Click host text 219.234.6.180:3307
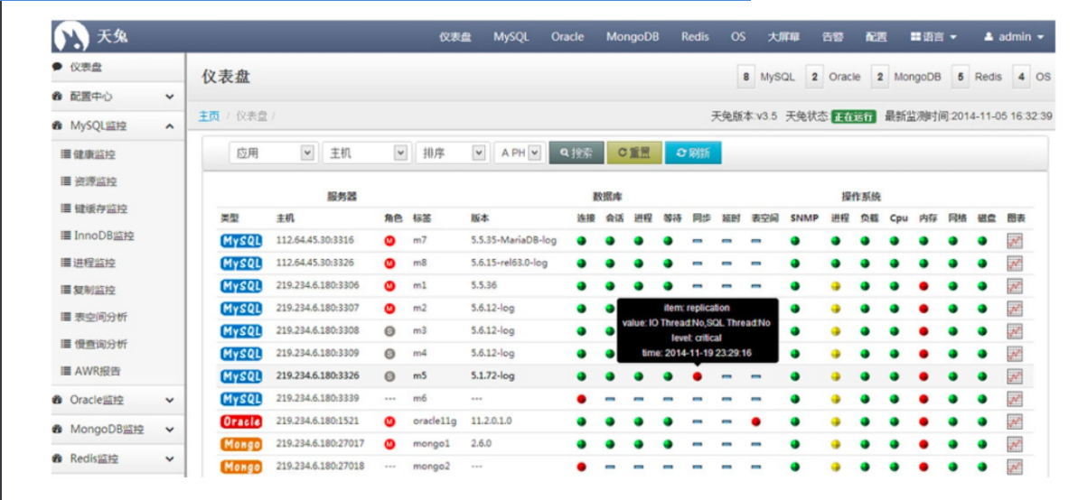Screen dimensions: 1078x500 318,309
